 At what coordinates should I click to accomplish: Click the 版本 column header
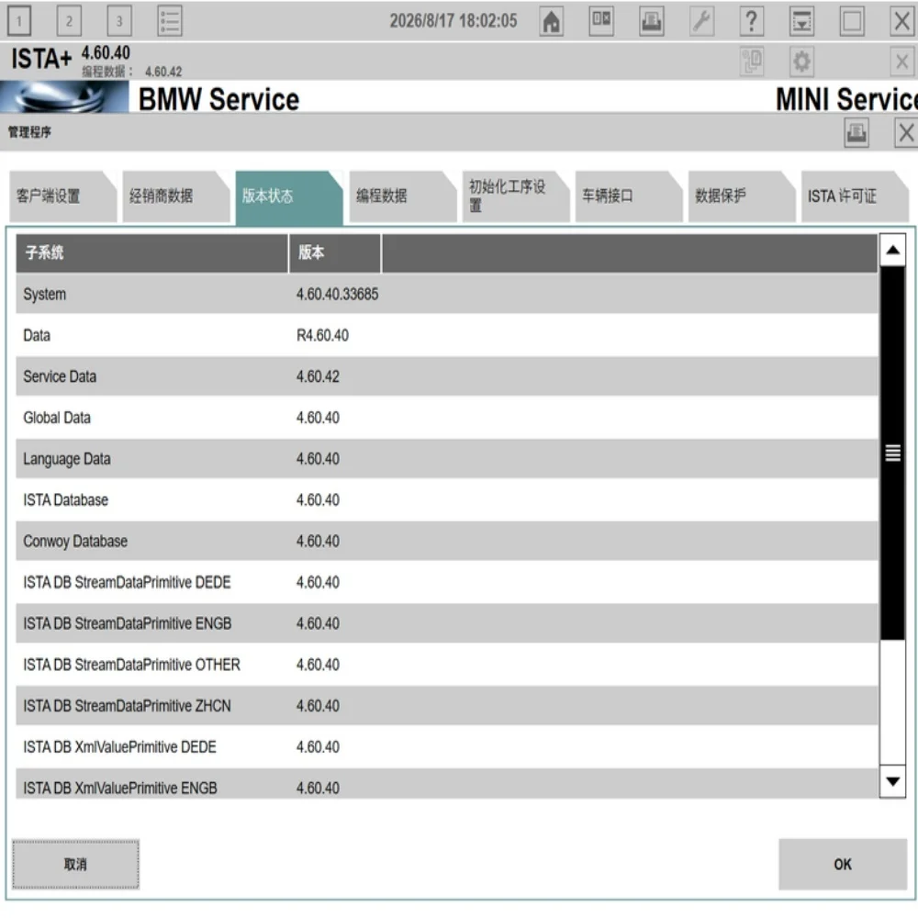click(335, 253)
